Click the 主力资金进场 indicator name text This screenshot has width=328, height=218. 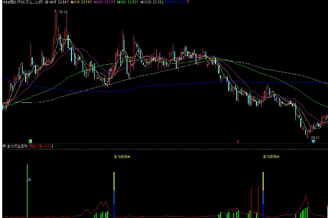pos(17,146)
